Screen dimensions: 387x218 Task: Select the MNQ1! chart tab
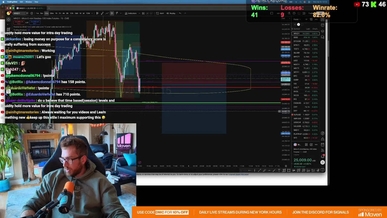(30, 8)
